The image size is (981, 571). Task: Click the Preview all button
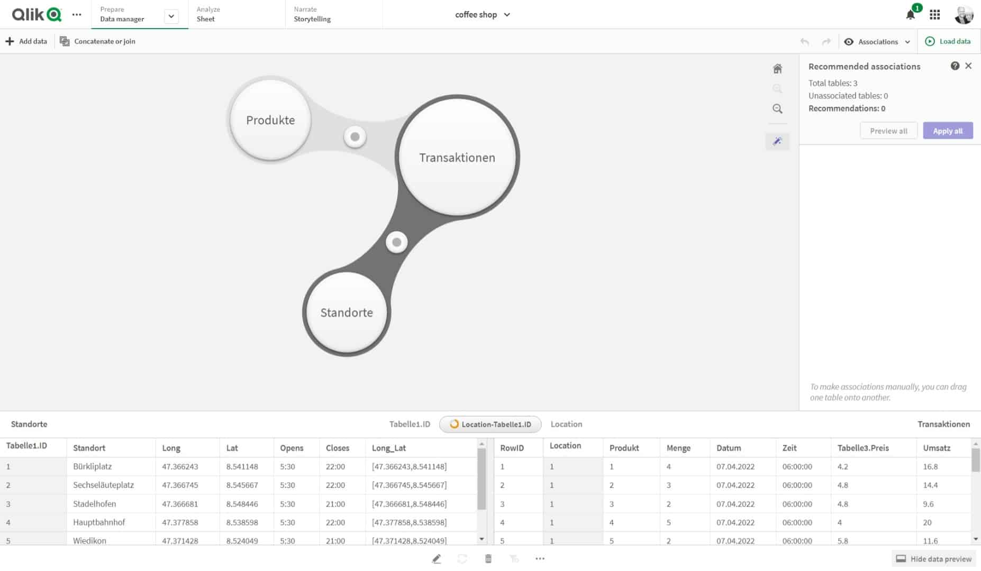888,131
